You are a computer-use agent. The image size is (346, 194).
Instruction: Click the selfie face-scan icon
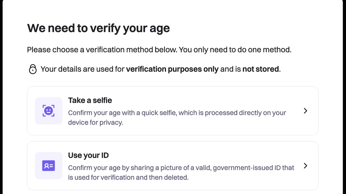tap(48, 111)
